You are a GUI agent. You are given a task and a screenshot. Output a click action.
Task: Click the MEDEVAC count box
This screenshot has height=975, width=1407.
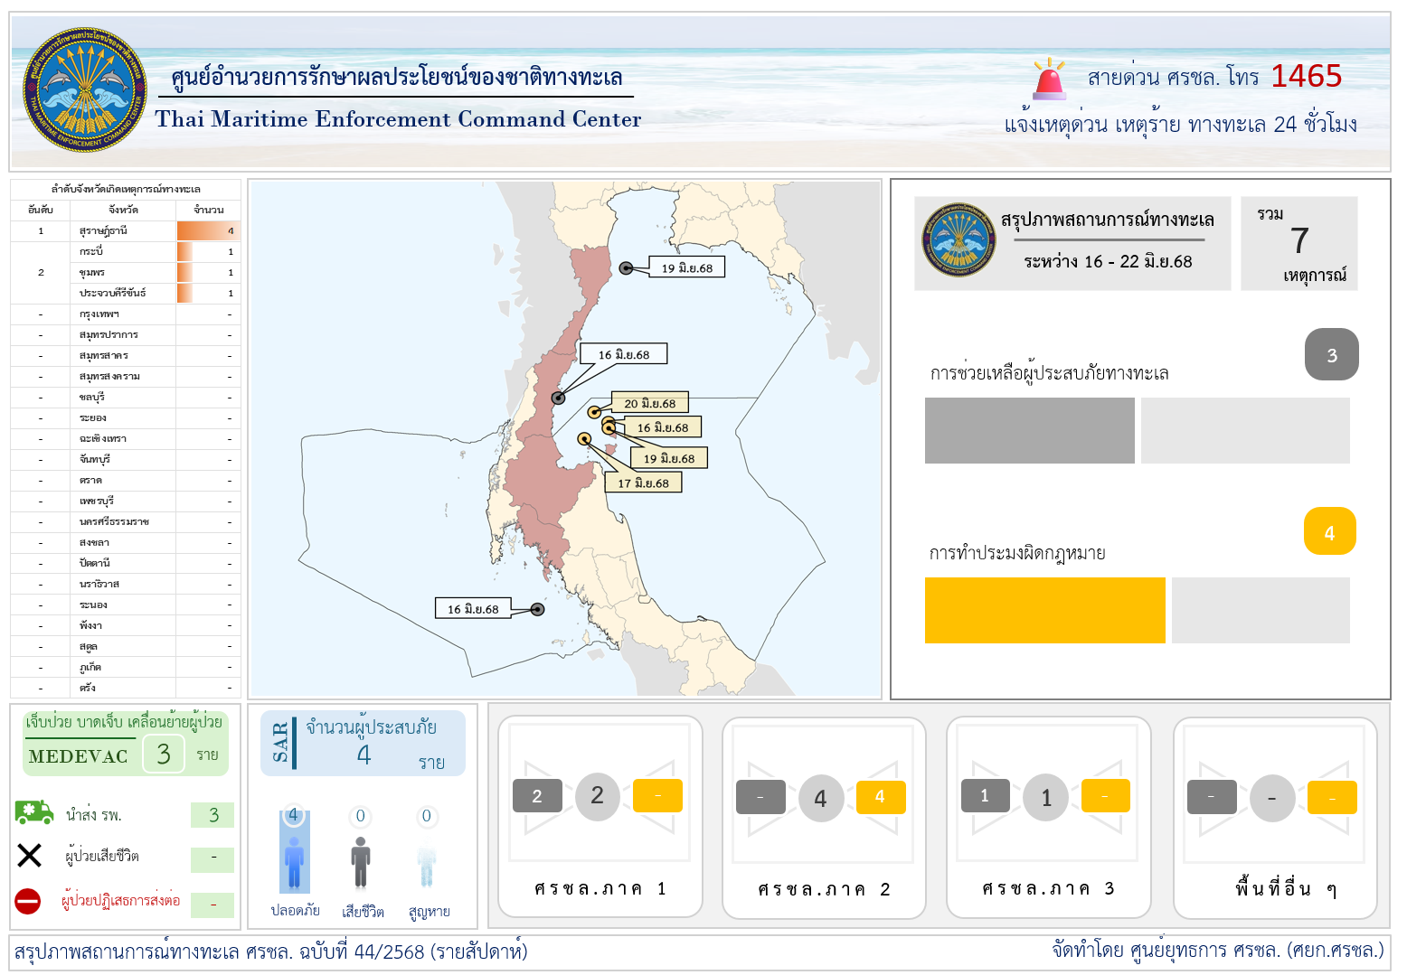click(164, 754)
